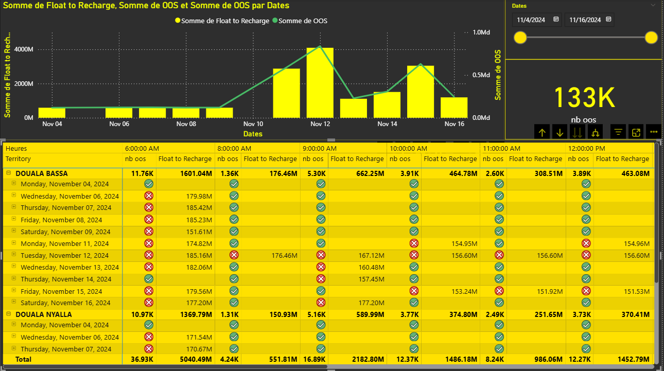
Task: Collapse the DOUALA NYALLA territory group
Action: pyautogui.click(x=9, y=314)
